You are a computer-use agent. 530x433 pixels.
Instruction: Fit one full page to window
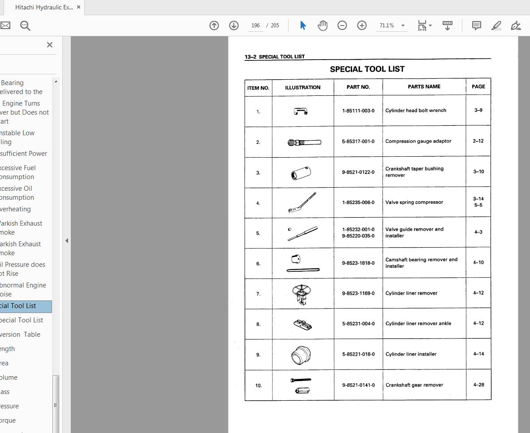click(x=422, y=26)
